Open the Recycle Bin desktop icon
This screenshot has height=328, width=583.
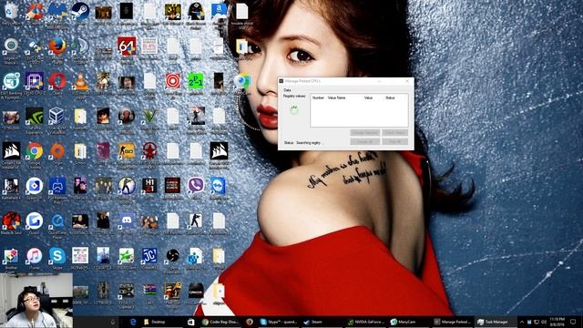point(11,11)
